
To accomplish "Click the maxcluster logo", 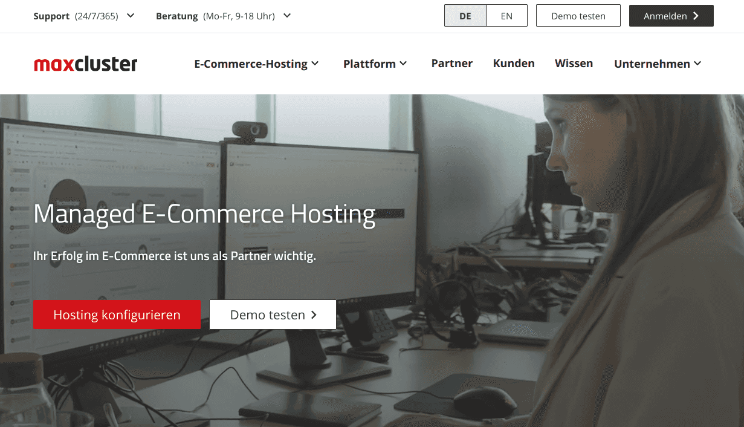I will (86, 64).
